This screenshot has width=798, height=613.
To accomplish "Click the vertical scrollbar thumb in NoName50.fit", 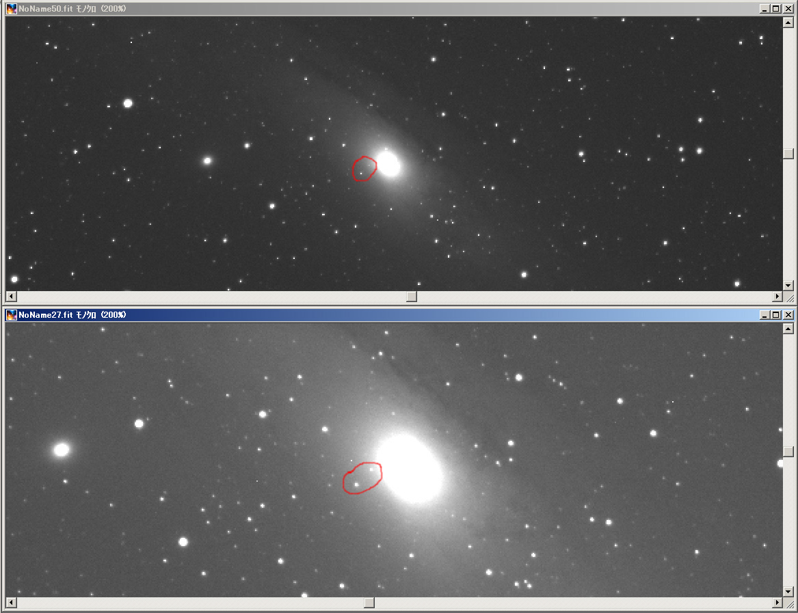I will click(x=788, y=154).
